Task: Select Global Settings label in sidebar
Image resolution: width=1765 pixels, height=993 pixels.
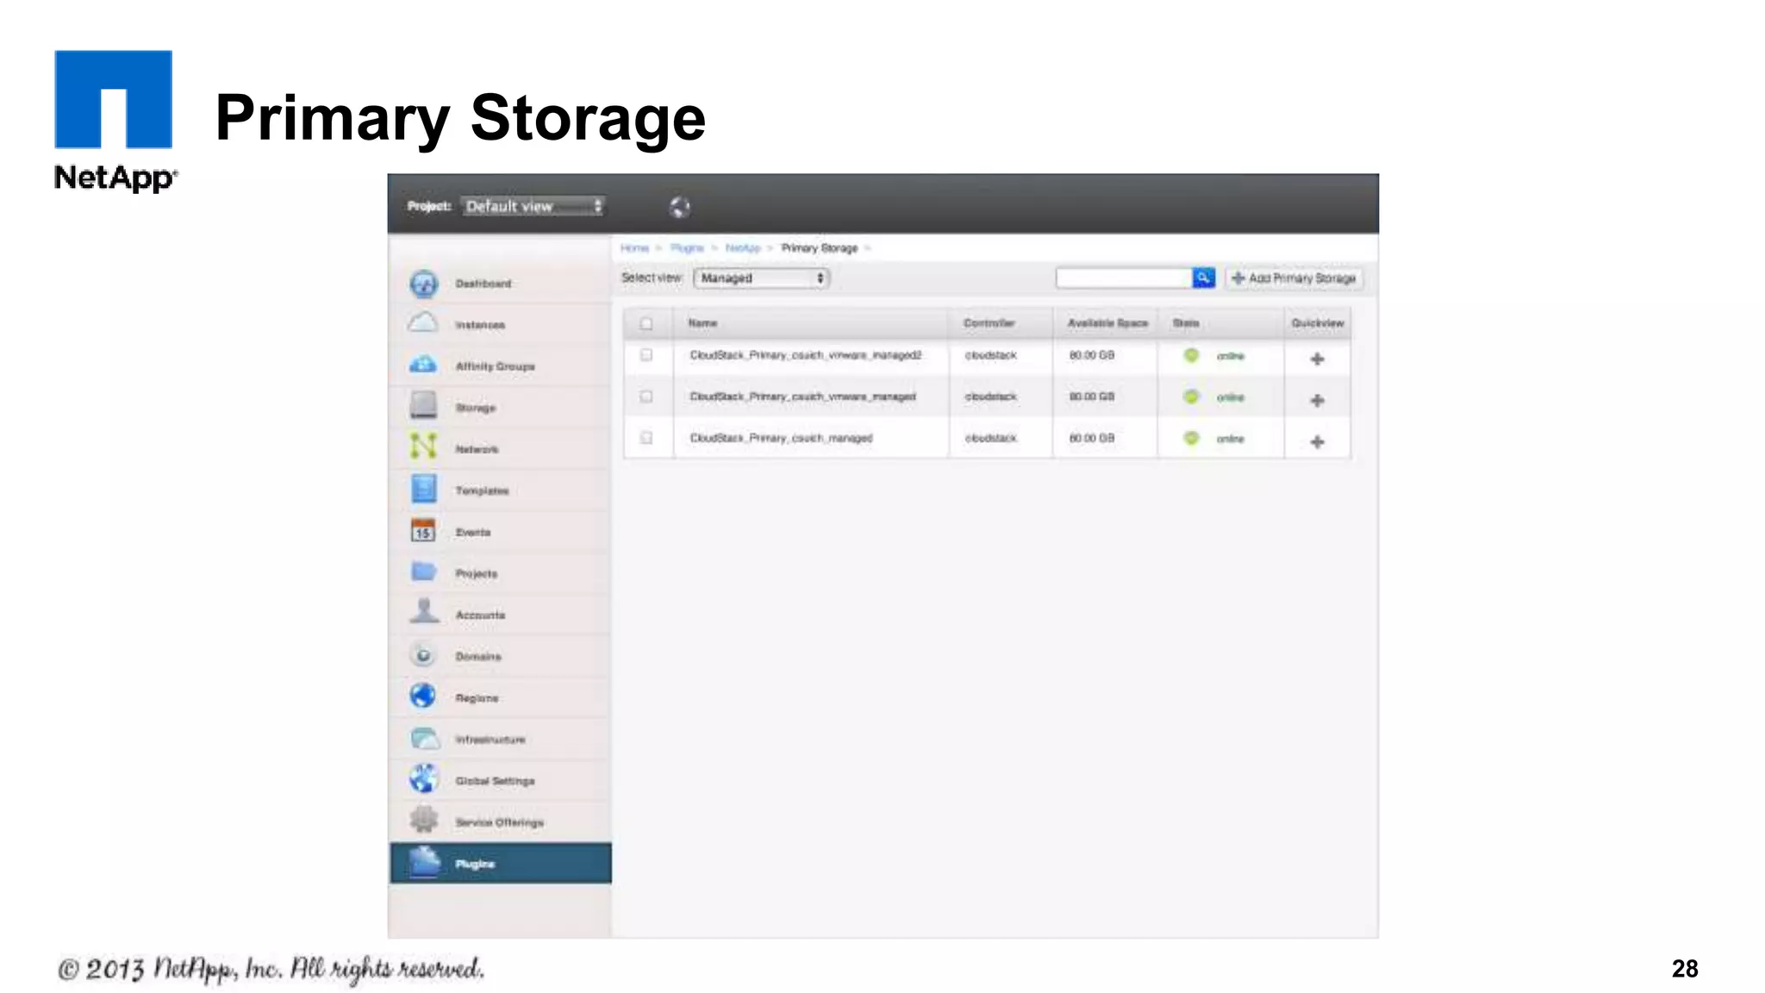Action: (495, 781)
